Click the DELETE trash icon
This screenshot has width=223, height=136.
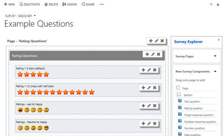tap(46, 5)
